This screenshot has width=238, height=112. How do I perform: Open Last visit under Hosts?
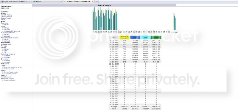click(7, 29)
